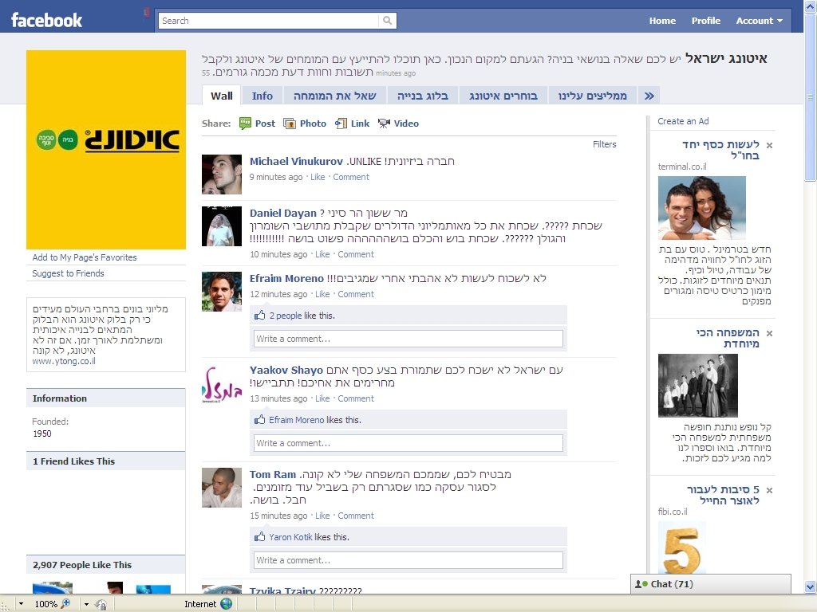Image resolution: width=817 pixels, height=612 pixels.
Task: Click the browser zoom magnifier icon
Action: [65, 604]
